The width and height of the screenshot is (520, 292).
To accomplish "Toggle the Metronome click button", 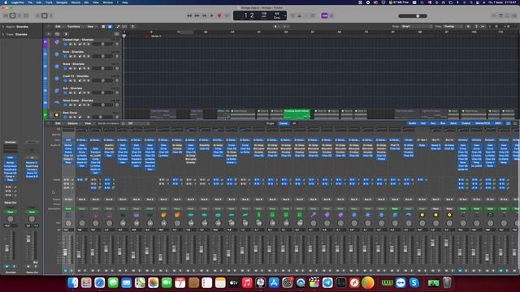I will (331, 15).
